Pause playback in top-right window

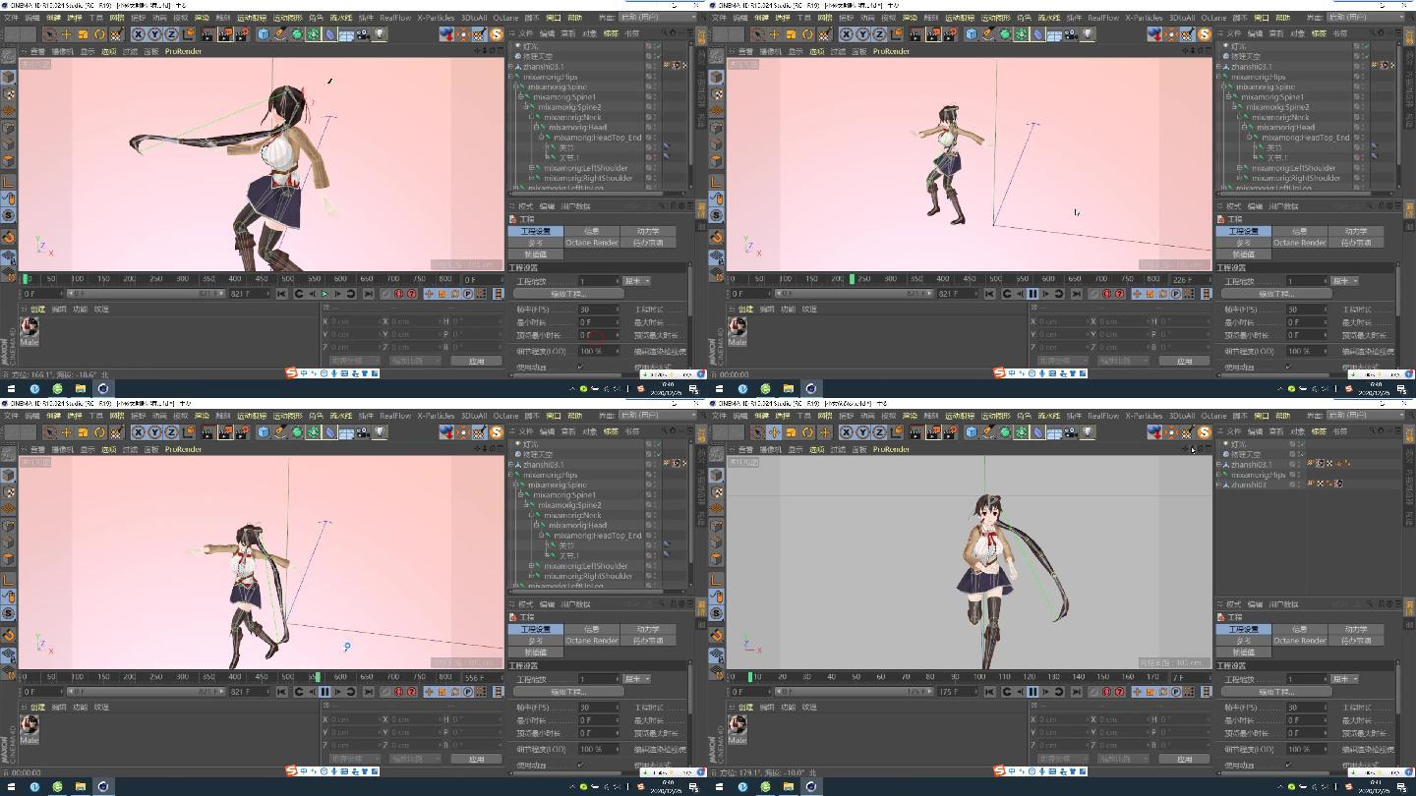click(1032, 293)
